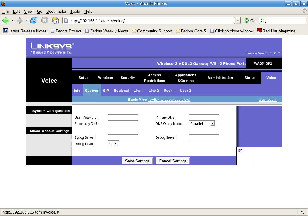Open the Bookmarks menu
The image size is (308, 216).
point(56,11)
